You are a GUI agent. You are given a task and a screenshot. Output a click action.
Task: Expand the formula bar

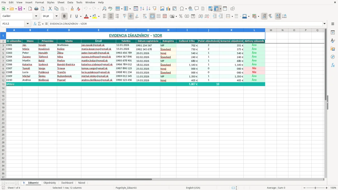pos(324,24)
